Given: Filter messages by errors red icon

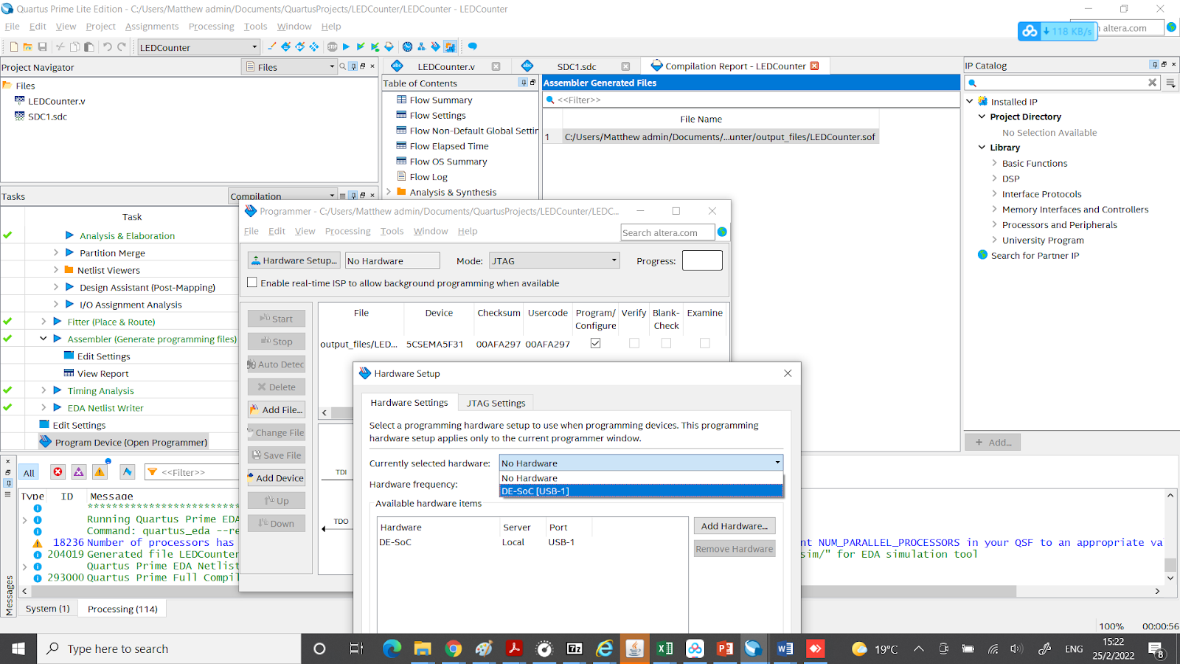Looking at the screenshot, I should tap(58, 471).
